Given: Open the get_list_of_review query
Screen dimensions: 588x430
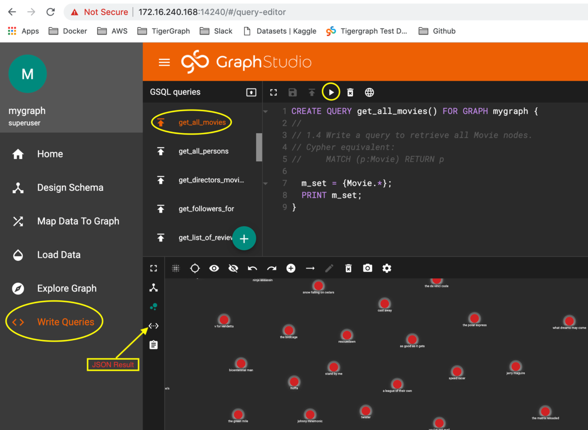Looking at the screenshot, I should [x=205, y=238].
